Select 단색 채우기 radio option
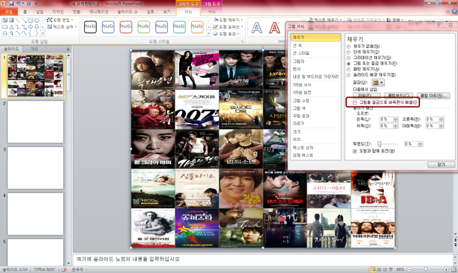The height and width of the screenshot is (273, 458). [x=349, y=52]
